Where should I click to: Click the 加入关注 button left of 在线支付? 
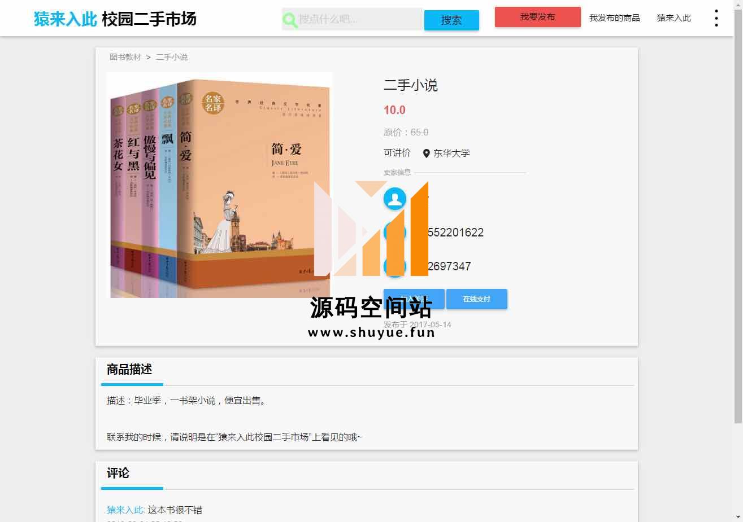tap(414, 299)
